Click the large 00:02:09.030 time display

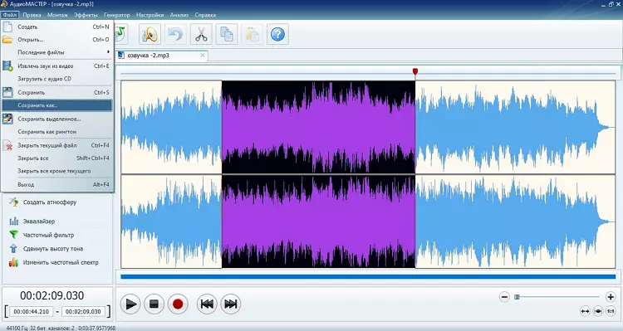click(x=52, y=295)
